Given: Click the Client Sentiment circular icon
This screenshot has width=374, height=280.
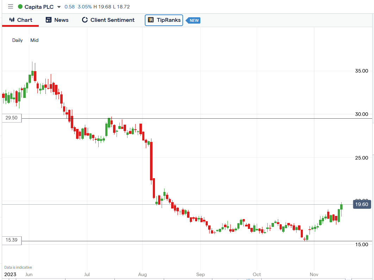Looking at the screenshot, I should point(85,20).
